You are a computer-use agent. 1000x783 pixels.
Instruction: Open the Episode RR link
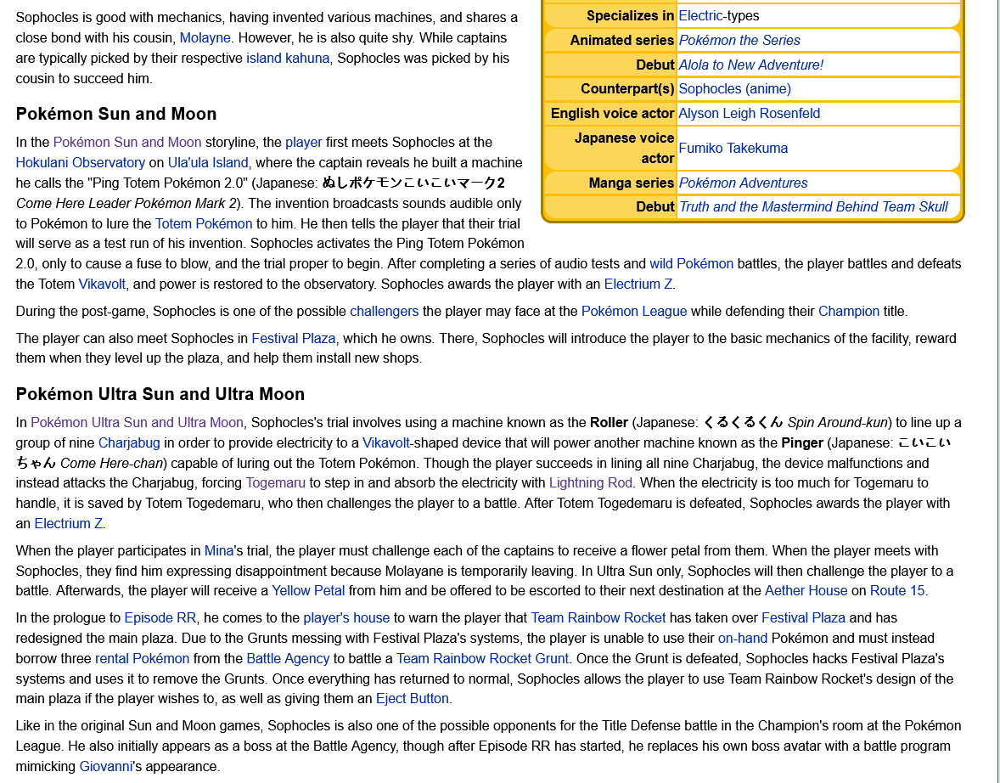point(160,617)
